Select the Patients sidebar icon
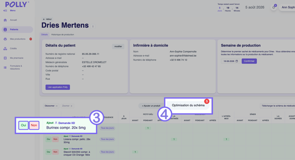This screenshot has width=295, height=160. (x=5, y=29)
